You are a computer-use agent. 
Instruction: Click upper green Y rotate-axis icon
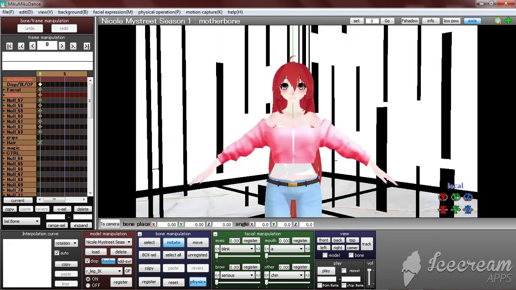[x=456, y=197]
